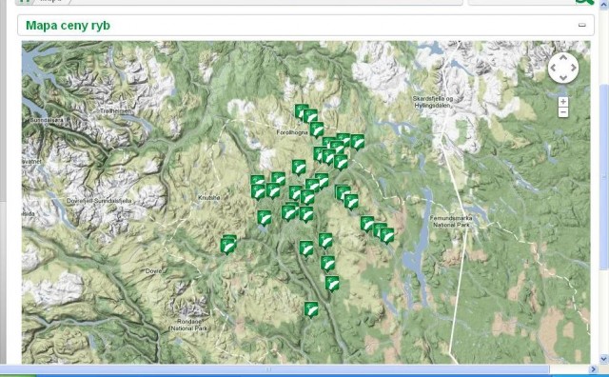Select the fishing marker nearest Rondane National Park

pos(311,309)
